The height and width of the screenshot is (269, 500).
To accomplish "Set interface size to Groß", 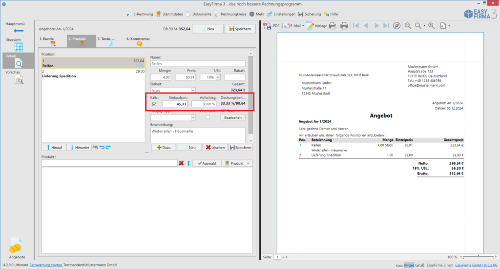I will (x=419, y=265).
